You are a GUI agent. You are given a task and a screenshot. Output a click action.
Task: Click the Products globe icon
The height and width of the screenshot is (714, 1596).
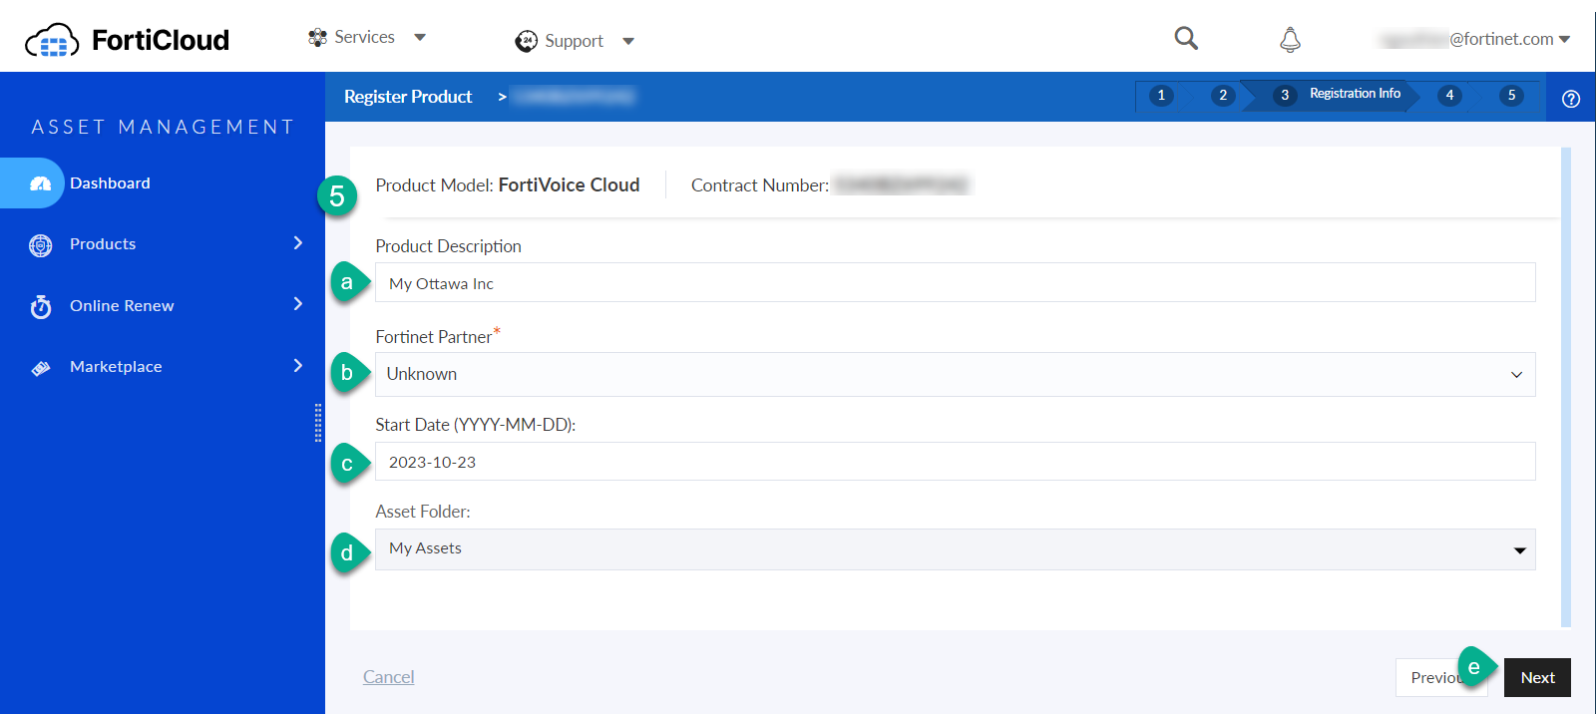click(41, 245)
